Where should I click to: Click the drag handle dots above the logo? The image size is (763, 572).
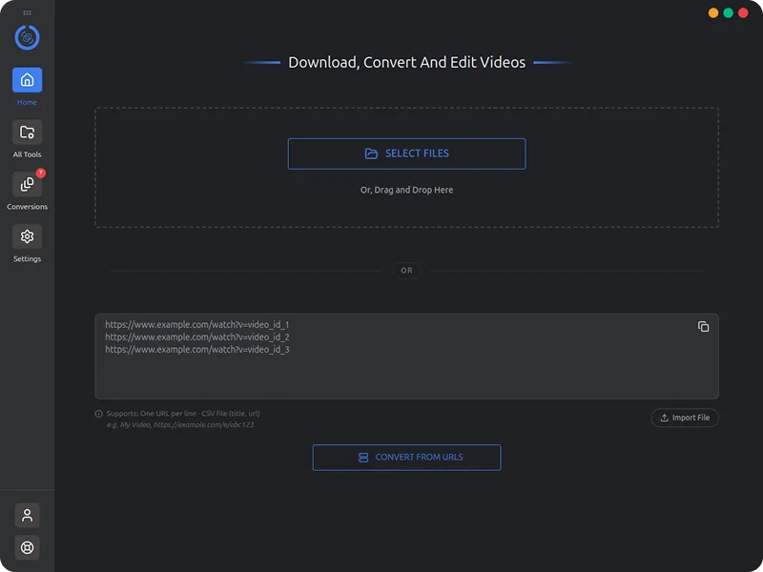(28, 12)
